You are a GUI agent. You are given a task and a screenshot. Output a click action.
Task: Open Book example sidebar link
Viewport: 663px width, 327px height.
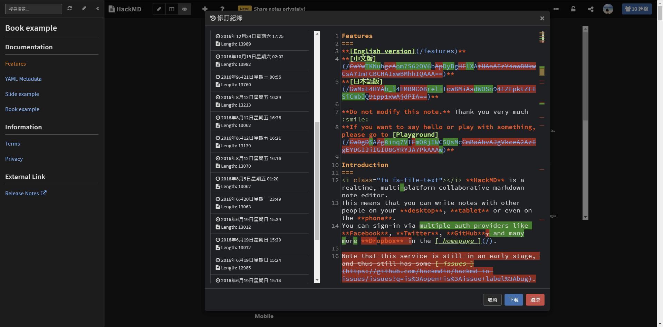(x=22, y=109)
